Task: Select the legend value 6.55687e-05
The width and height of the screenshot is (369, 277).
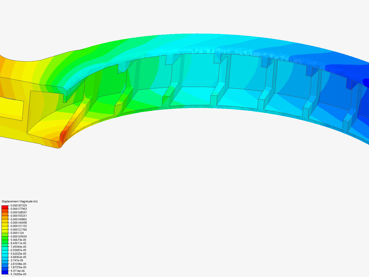Action: click(18, 250)
